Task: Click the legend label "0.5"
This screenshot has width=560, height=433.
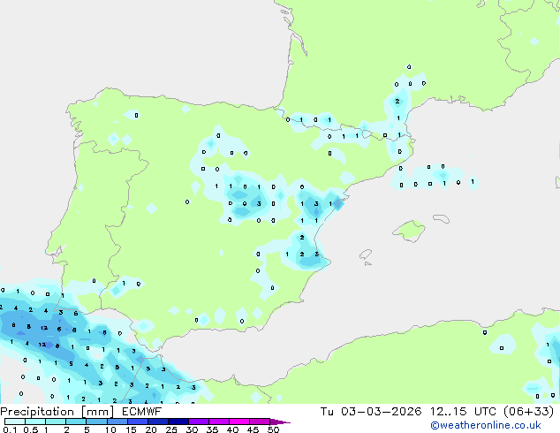Action: pyautogui.click(x=31, y=429)
